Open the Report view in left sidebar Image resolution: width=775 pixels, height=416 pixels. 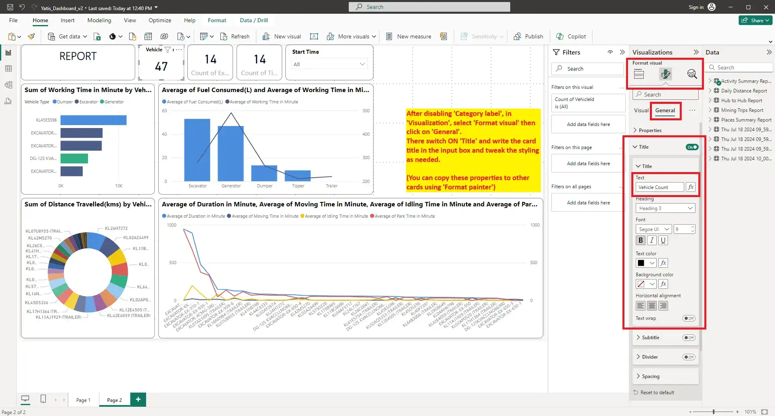coord(8,53)
